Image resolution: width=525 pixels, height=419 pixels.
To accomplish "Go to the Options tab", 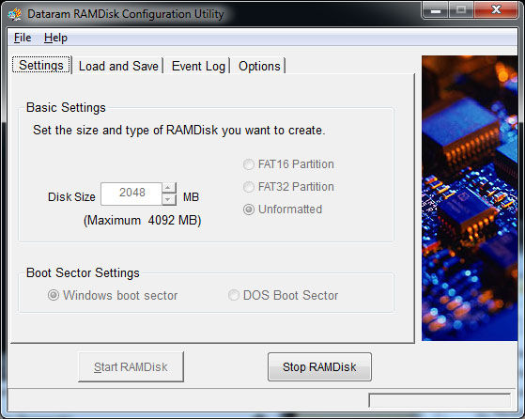I will click(x=259, y=66).
